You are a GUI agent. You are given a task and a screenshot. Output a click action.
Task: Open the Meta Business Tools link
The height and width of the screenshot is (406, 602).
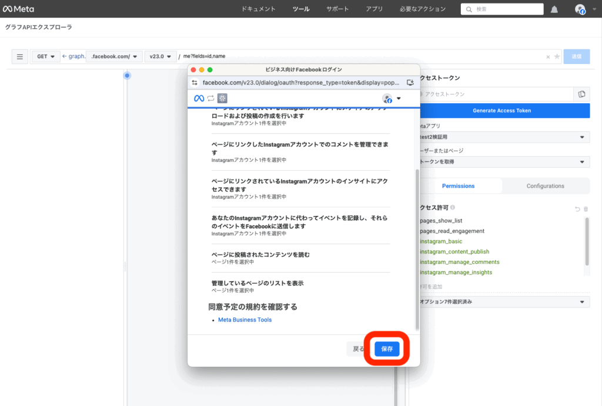click(245, 320)
